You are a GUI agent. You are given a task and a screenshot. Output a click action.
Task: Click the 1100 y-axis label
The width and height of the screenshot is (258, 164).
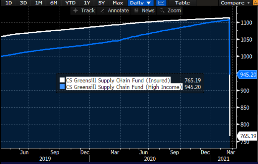coord(246,23)
